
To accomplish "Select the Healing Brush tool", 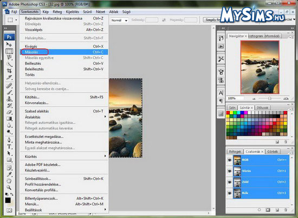I will point(9,86).
